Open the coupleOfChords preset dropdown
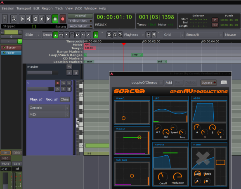Image resolution: width=241 pixels, height=189 pixels. [147, 83]
